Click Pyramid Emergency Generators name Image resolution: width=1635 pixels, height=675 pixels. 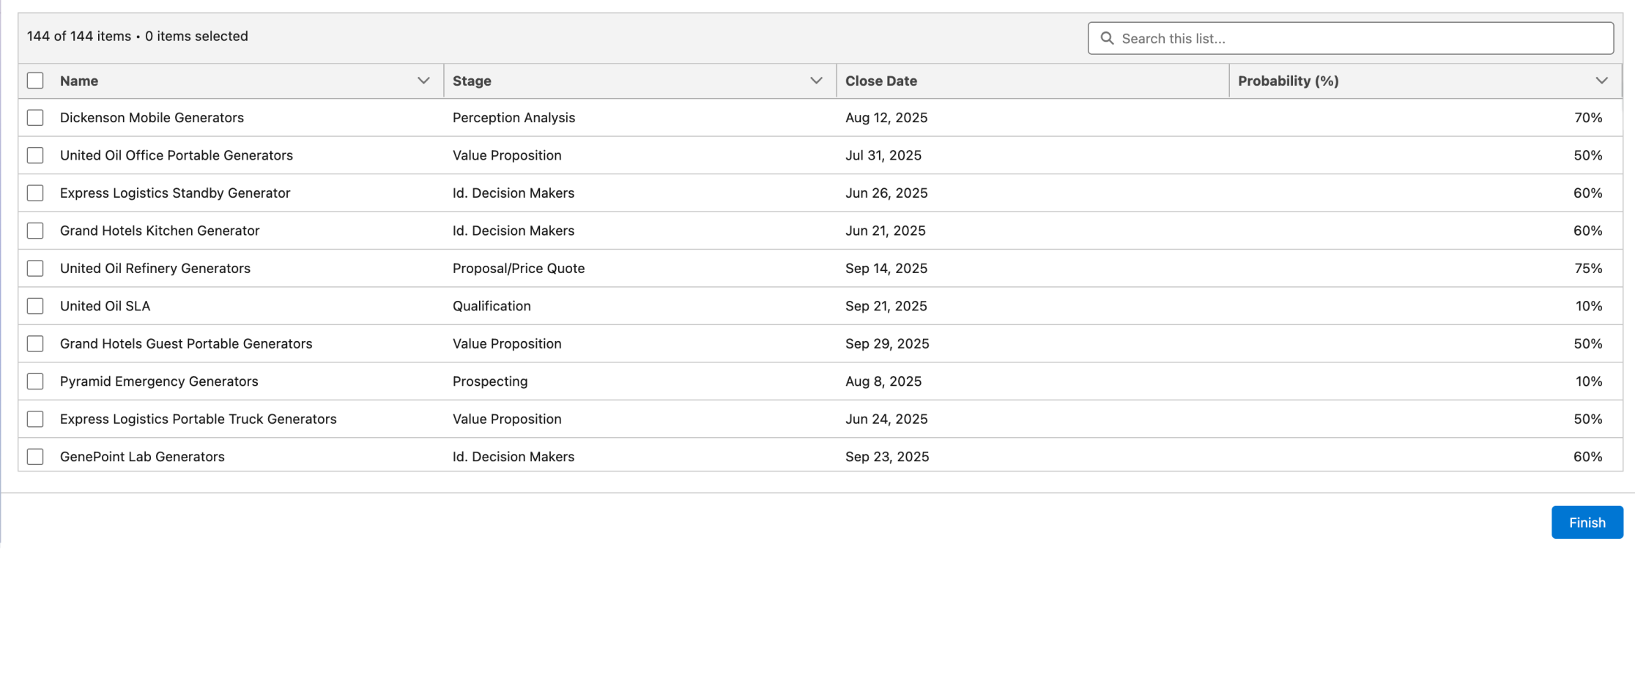pyautogui.click(x=159, y=381)
